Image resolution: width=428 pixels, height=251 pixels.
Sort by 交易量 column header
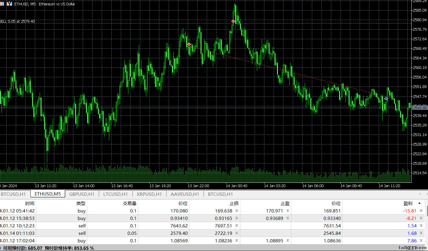(130, 204)
